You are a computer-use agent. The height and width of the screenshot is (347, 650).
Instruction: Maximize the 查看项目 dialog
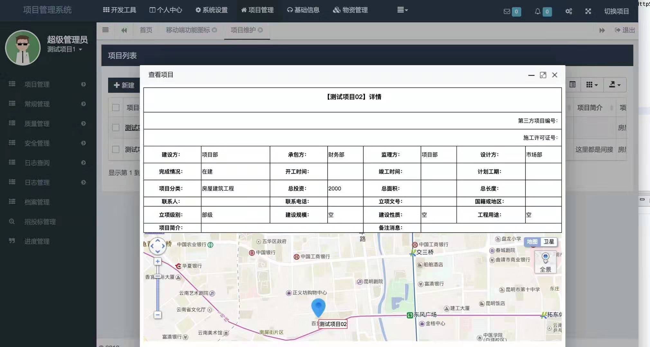tap(543, 75)
